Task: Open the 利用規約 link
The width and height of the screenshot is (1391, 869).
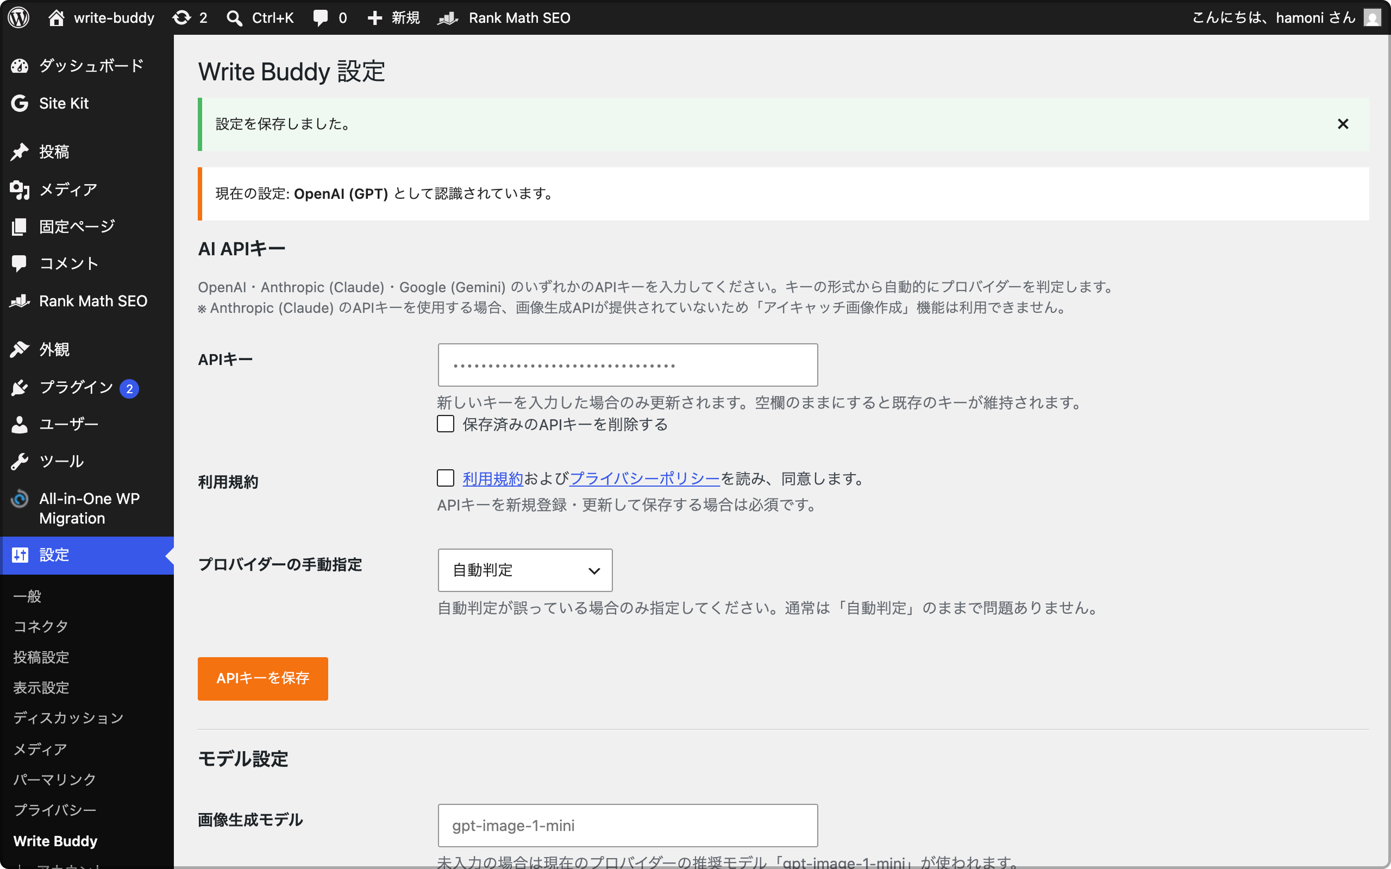Action: tap(493, 478)
